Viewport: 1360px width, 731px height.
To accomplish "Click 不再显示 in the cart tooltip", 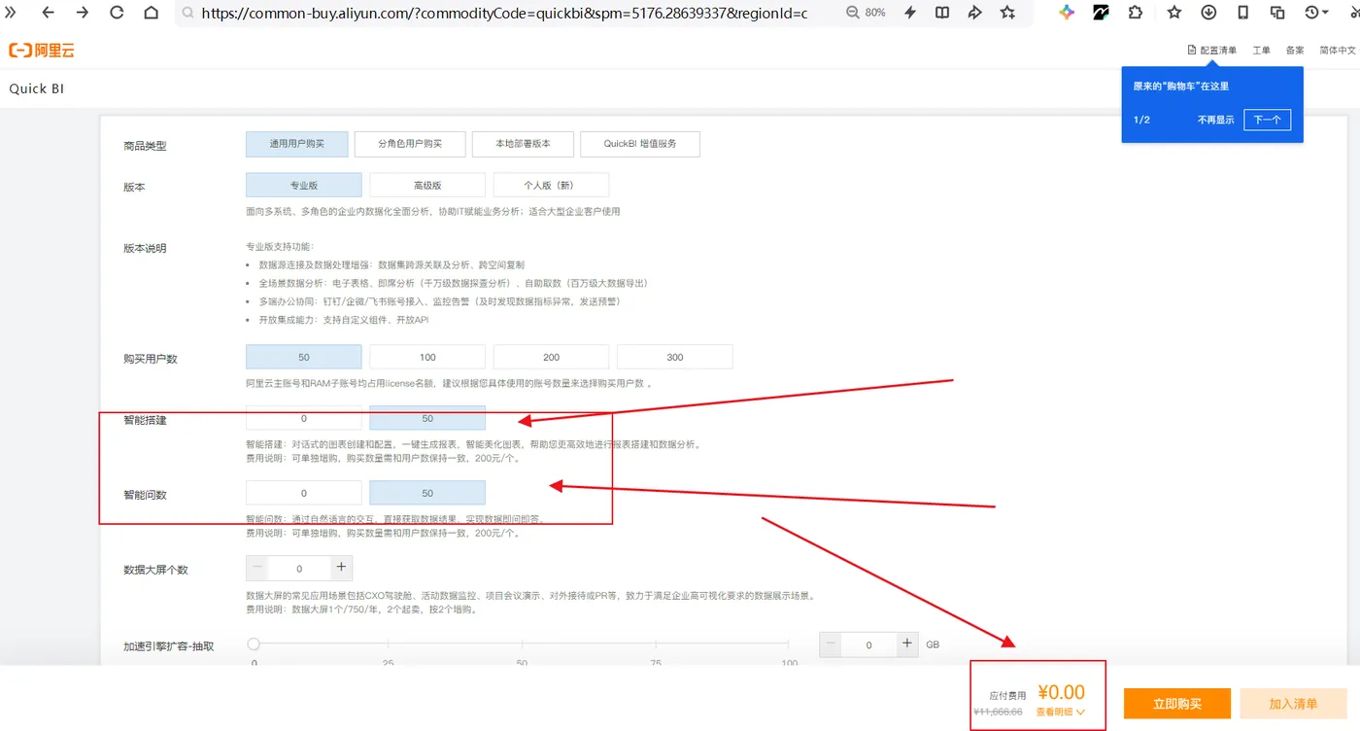I will point(1215,120).
